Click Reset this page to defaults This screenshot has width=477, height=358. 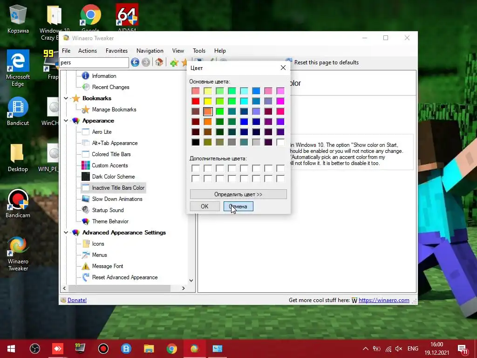(x=326, y=62)
